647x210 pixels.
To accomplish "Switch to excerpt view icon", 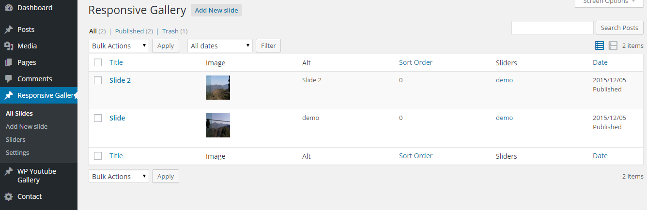I will click(x=613, y=45).
